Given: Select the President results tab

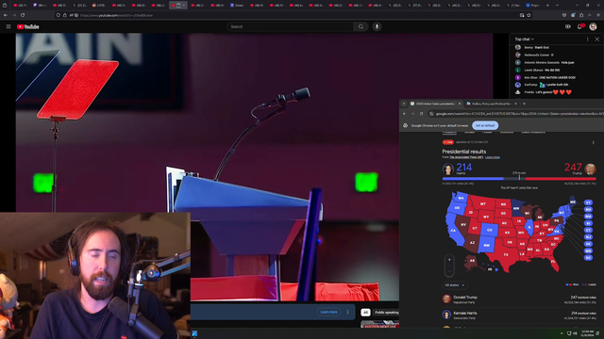Looking at the screenshot, I should click(x=449, y=132).
